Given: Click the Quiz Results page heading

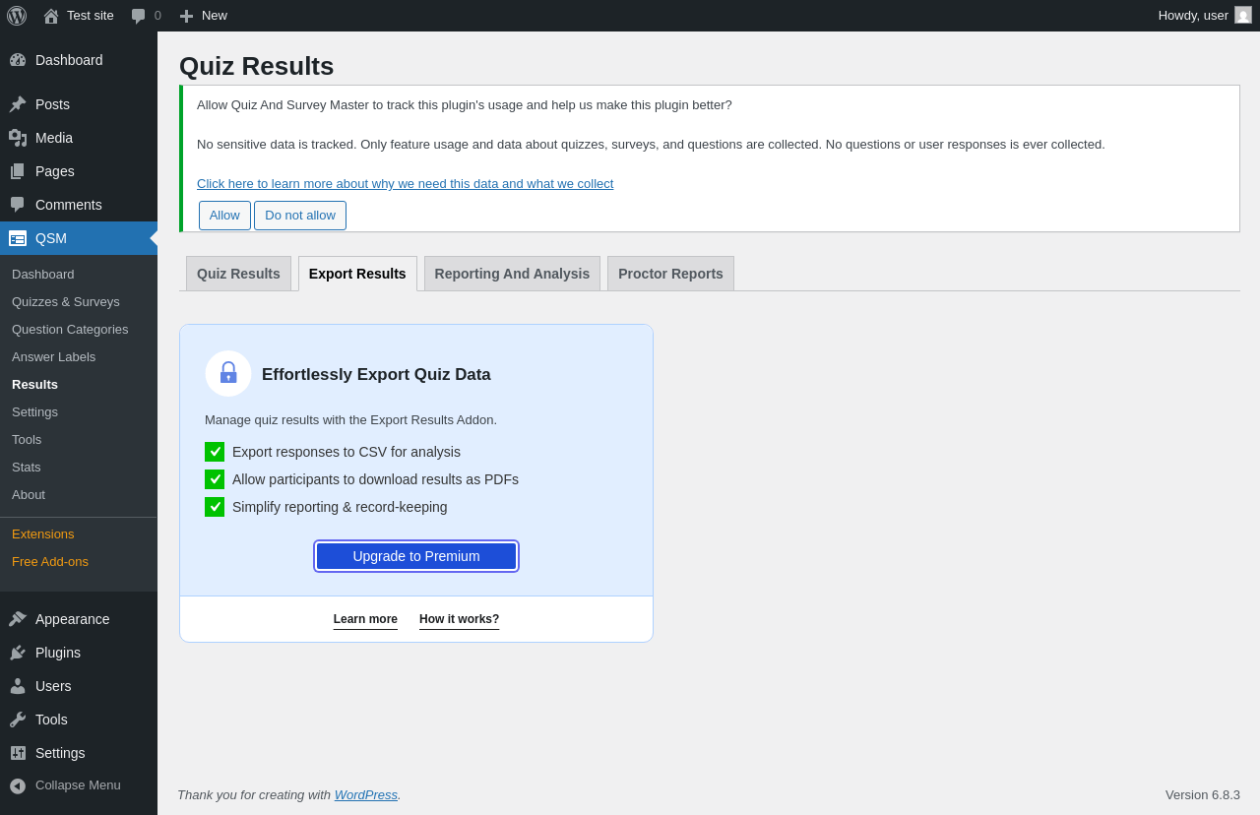Looking at the screenshot, I should point(256,66).
